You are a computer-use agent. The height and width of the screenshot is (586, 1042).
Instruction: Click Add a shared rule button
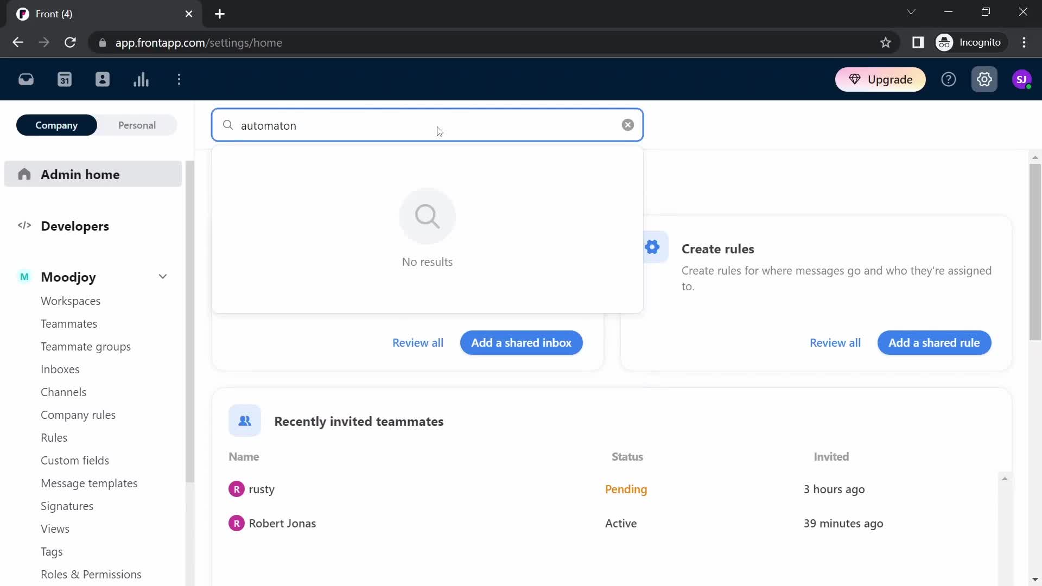[x=935, y=343]
